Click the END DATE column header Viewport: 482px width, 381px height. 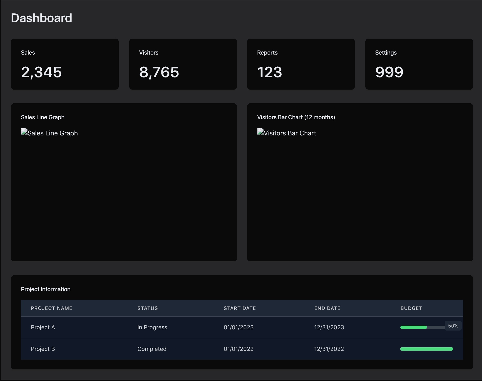[x=327, y=308]
